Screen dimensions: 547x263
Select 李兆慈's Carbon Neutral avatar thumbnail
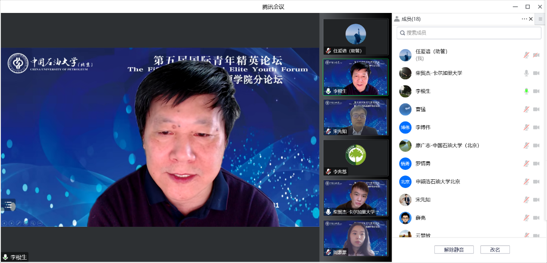[x=355, y=157]
